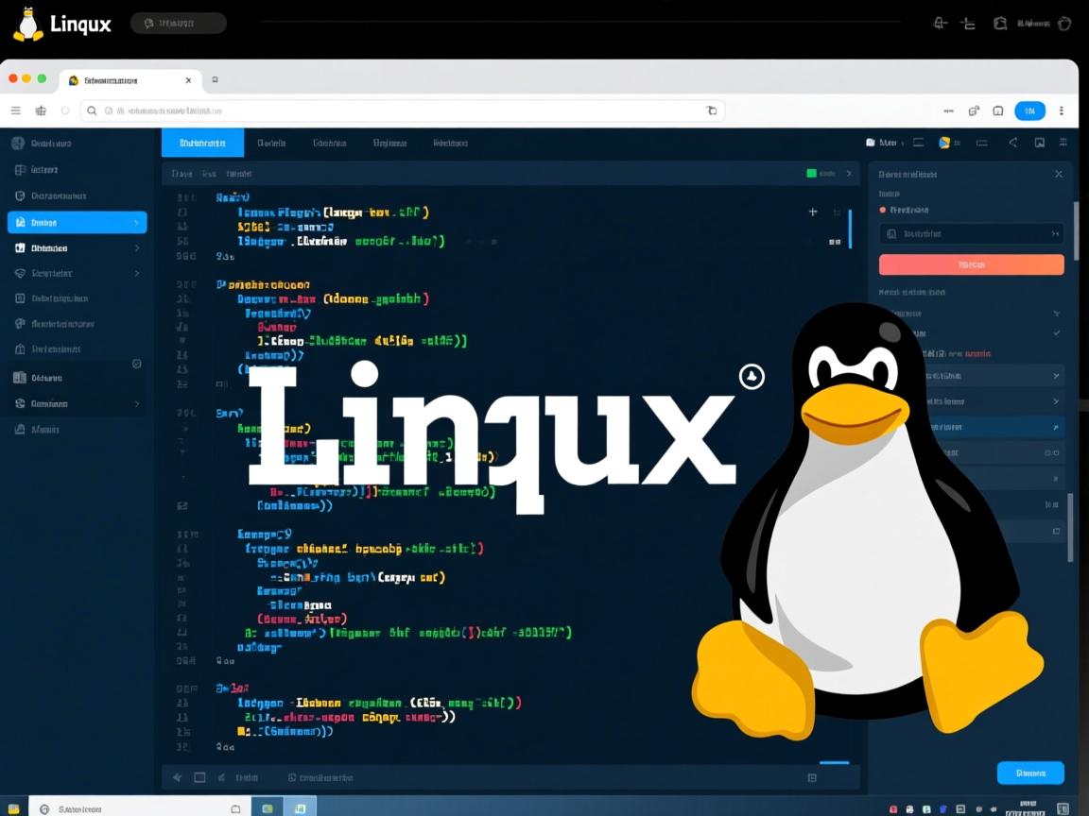This screenshot has height=816, width=1089.
Task: Click the plus icon above the code editor
Action: tap(812, 212)
